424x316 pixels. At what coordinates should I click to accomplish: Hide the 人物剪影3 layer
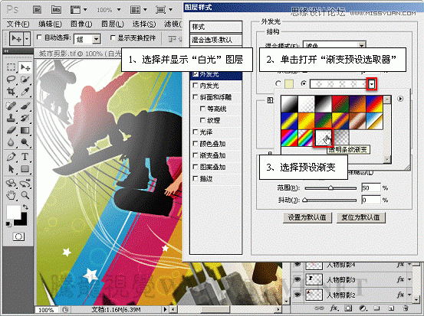pos(297,279)
